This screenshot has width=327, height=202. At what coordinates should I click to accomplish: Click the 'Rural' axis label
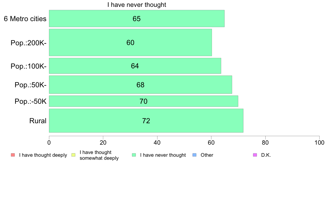pos(38,121)
